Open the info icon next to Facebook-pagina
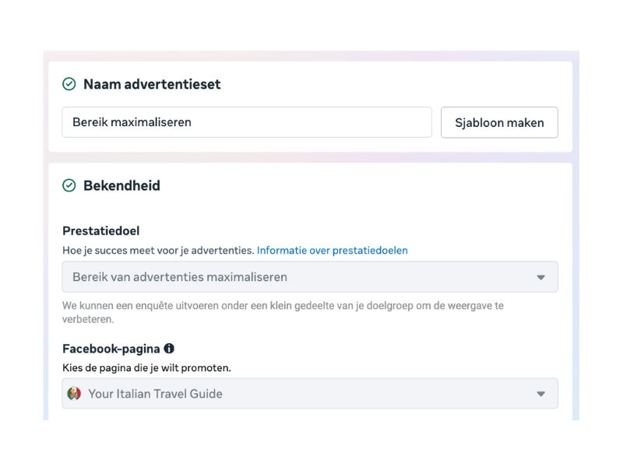 pos(169,349)
